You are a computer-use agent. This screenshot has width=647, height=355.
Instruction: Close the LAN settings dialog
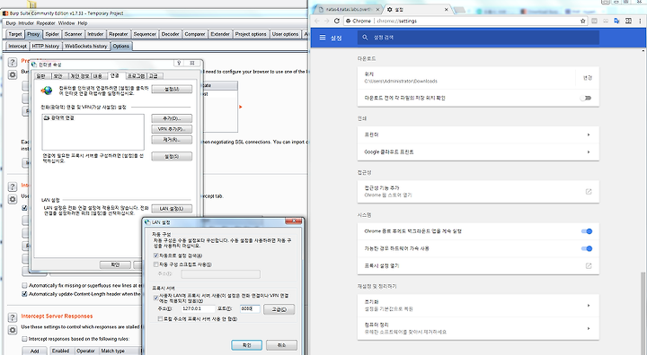(294, 221)
